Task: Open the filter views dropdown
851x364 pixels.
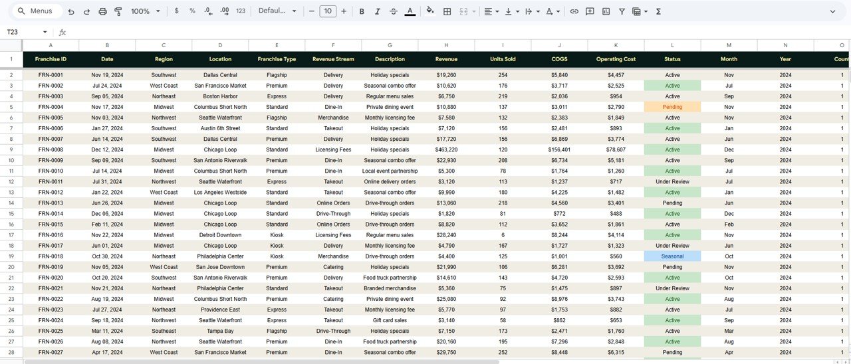Action: point(640,11)
